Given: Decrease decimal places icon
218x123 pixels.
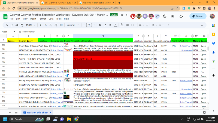Looking at the screenshot, I should (51, 25).
